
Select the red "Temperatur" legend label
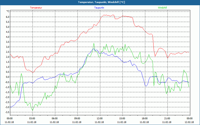[36, 8]
